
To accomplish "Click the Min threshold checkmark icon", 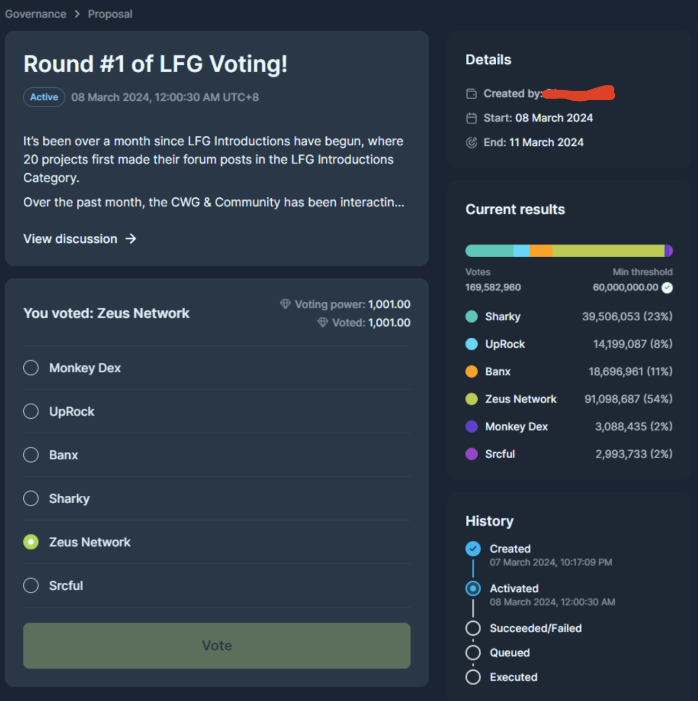I will click(667, 287).
